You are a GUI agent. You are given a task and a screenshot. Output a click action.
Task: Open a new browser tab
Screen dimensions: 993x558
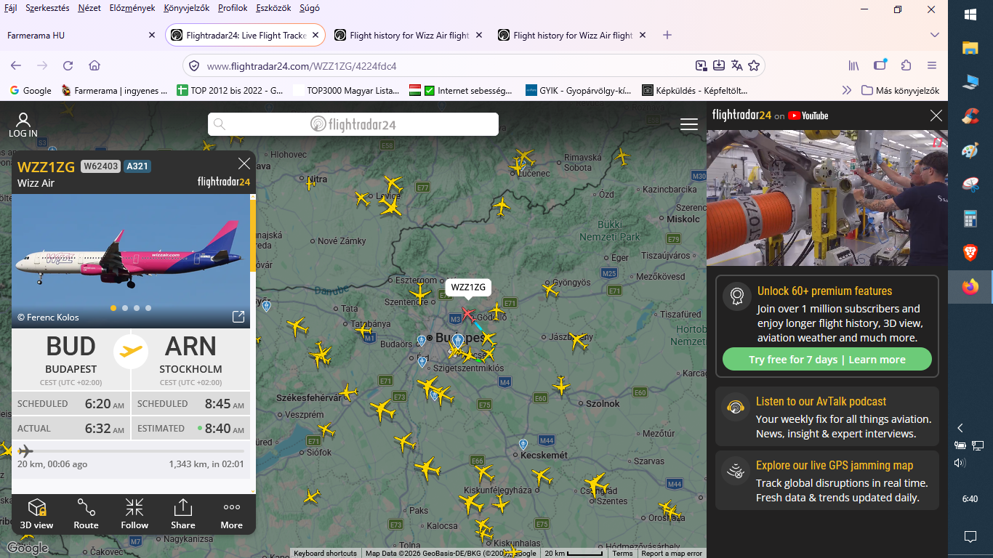[x=667, y=35]
